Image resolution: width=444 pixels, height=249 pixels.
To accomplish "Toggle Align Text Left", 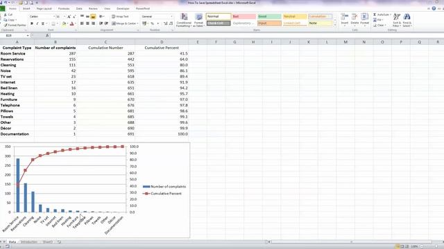I will 82,24.
